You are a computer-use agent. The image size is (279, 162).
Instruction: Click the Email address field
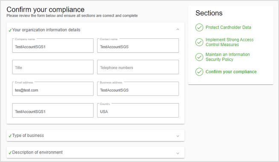[x=53, y=89]
